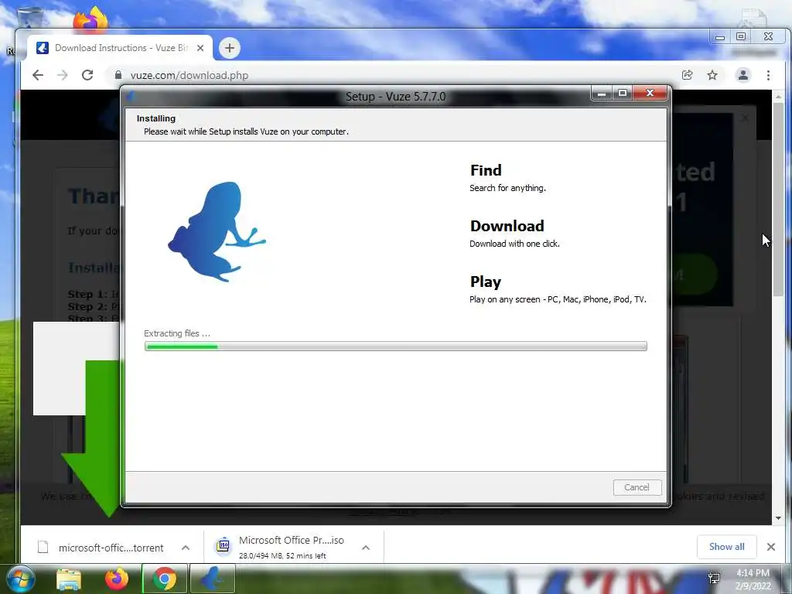Click the Extracting files progress bar

pos(395,346)
